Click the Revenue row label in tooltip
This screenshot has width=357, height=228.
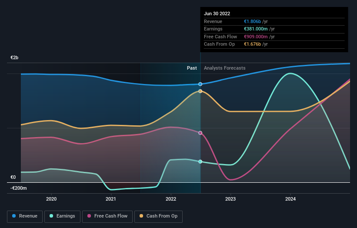pos(213,21)
